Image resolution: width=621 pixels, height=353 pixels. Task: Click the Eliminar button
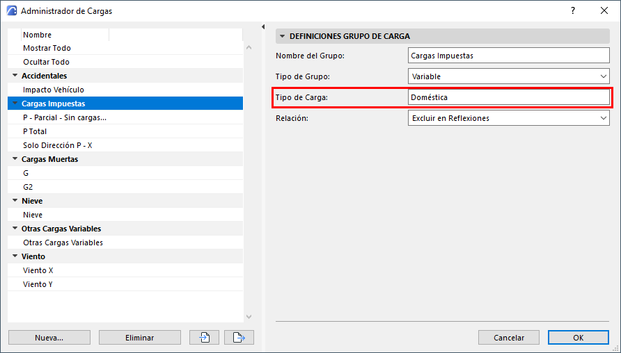click(139, 338)
